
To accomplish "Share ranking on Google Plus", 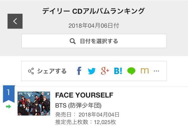I will [105, 71].
